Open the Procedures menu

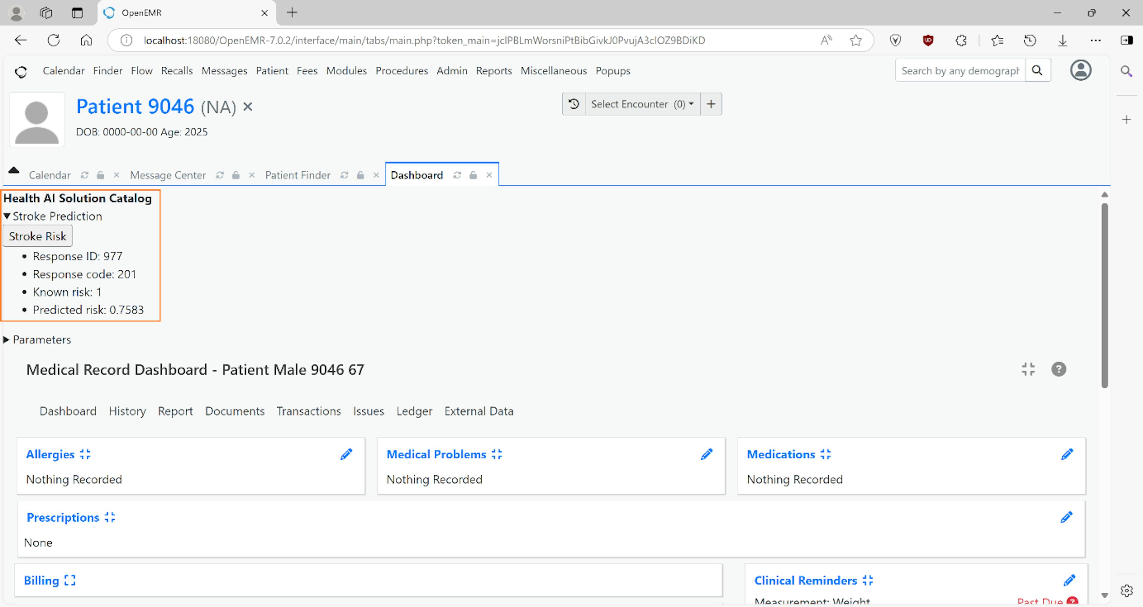point(401,70)
